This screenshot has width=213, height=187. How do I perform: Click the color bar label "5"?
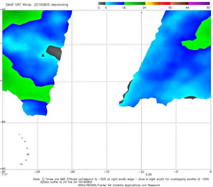point(106,7)
